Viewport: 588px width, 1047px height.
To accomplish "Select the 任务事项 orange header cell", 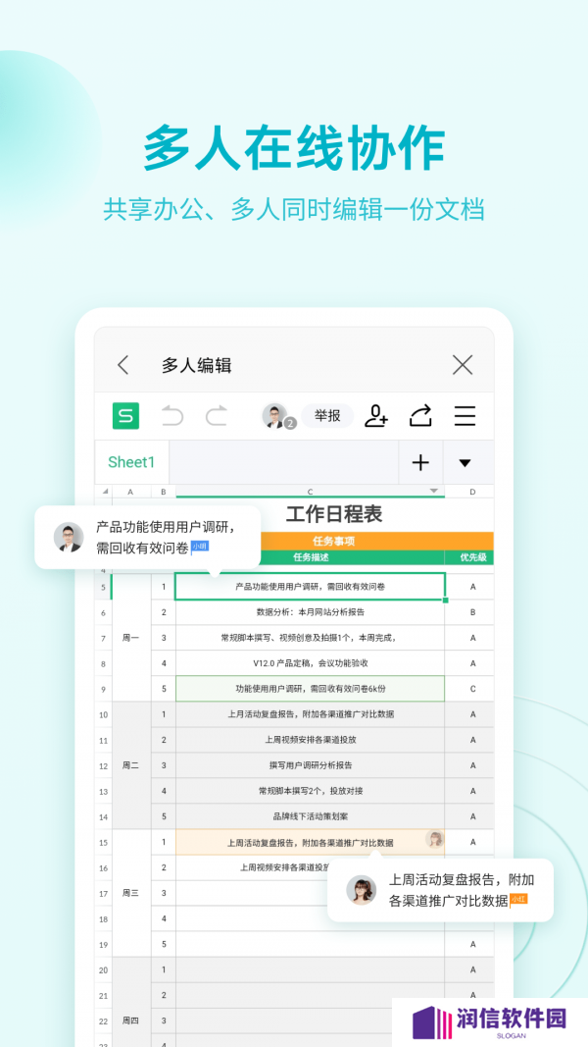I will tap(334, 541).
